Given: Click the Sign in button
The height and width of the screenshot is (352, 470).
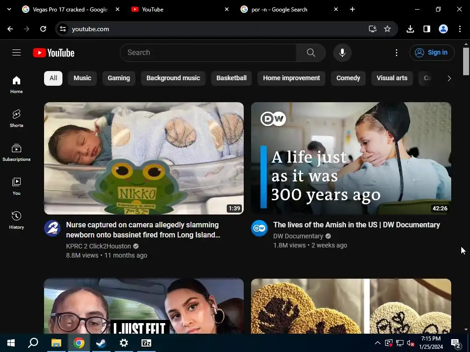Looking at the screenshot, I should pos(432,53).
